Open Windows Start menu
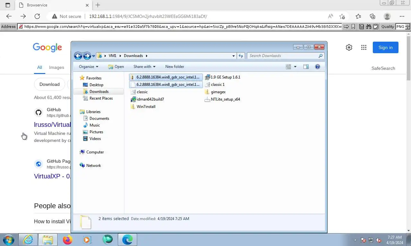 click(8, 240)
